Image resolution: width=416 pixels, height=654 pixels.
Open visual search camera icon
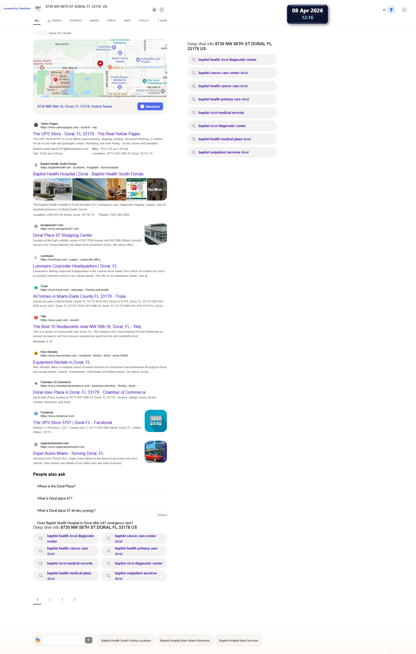coord(162,10)
